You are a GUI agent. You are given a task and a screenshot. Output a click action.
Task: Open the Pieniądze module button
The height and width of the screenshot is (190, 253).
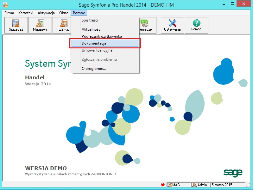click(148, 25)
